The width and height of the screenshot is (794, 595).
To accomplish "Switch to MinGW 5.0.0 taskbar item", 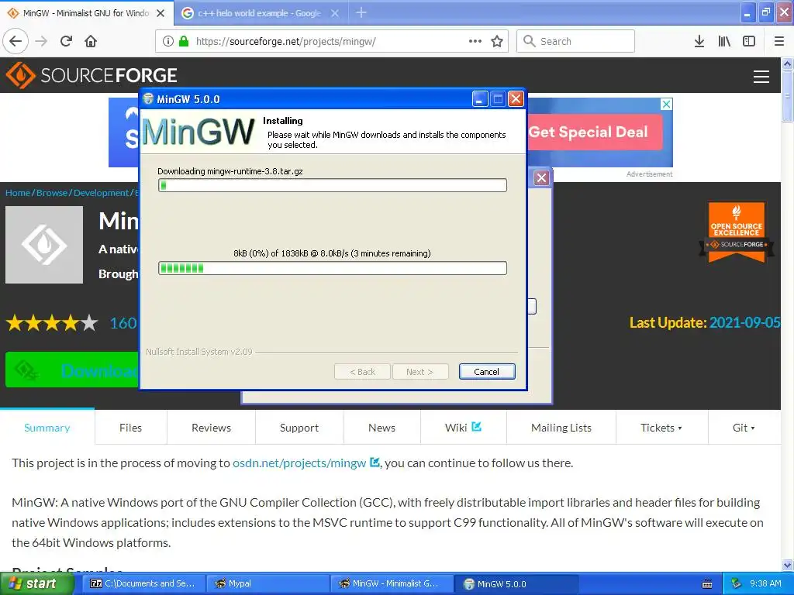I will click(x=516, y=584).
